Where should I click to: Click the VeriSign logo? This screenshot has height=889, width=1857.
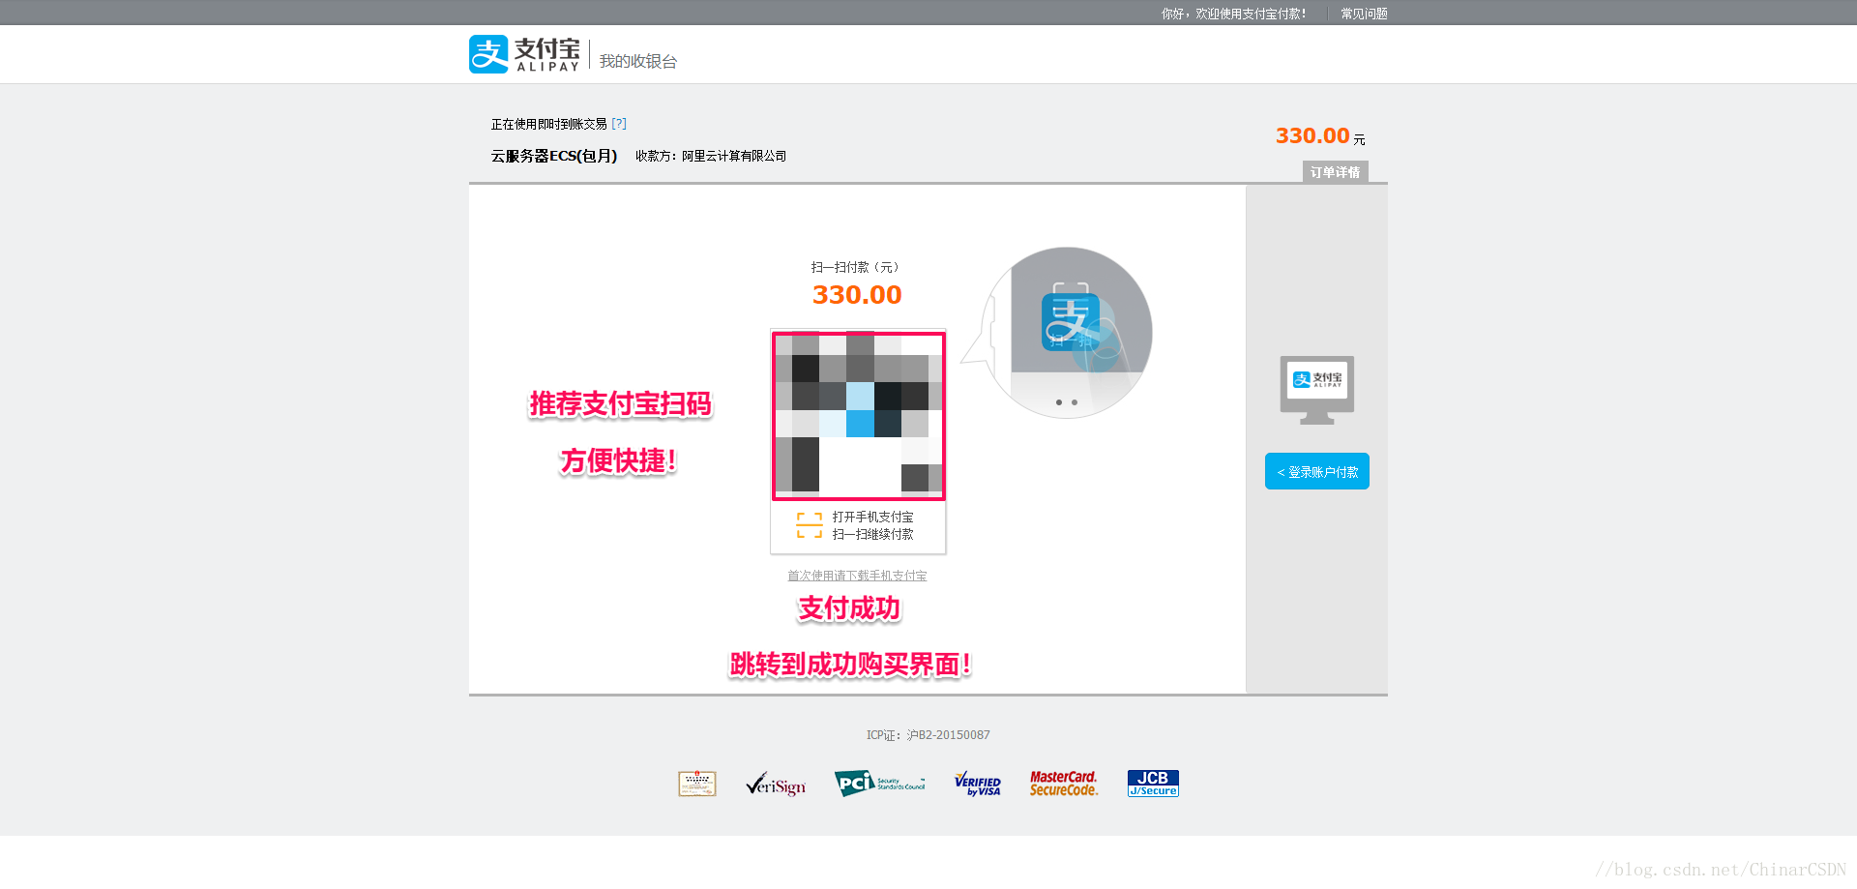[x=776, y=785]
